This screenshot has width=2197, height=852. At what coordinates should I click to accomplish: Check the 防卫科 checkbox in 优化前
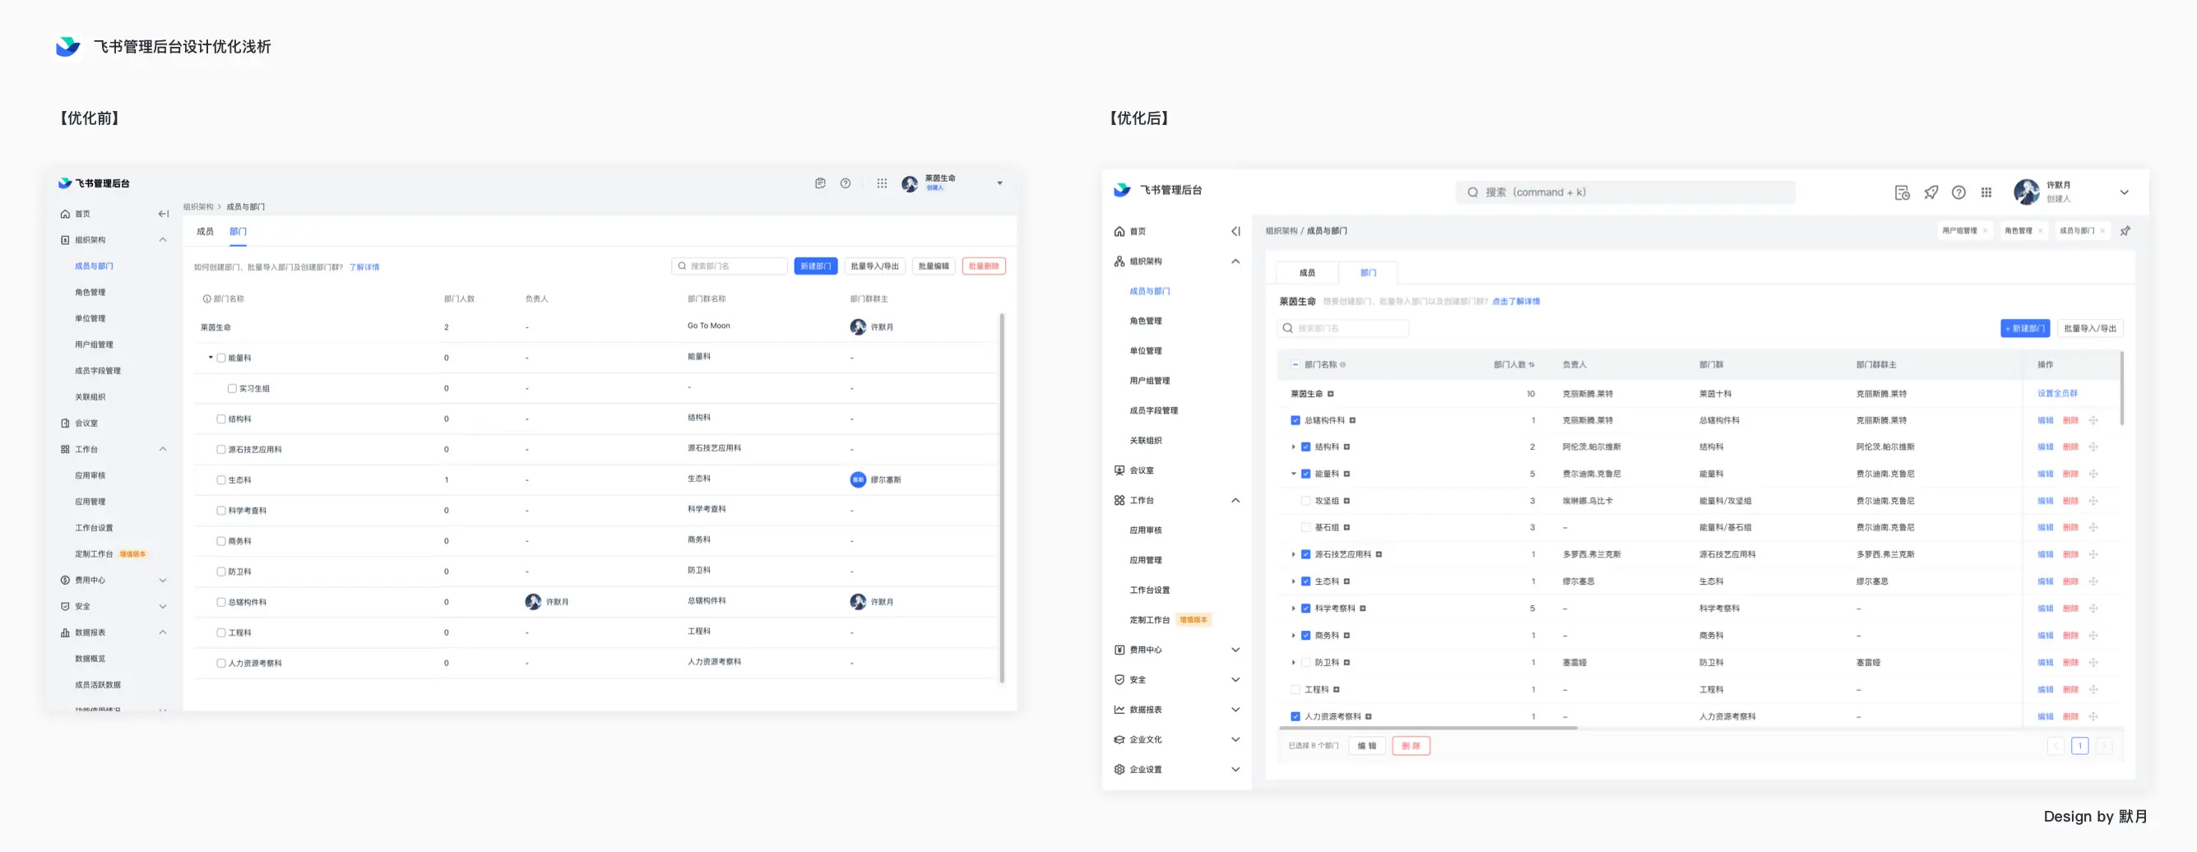[x=221, y=572]
